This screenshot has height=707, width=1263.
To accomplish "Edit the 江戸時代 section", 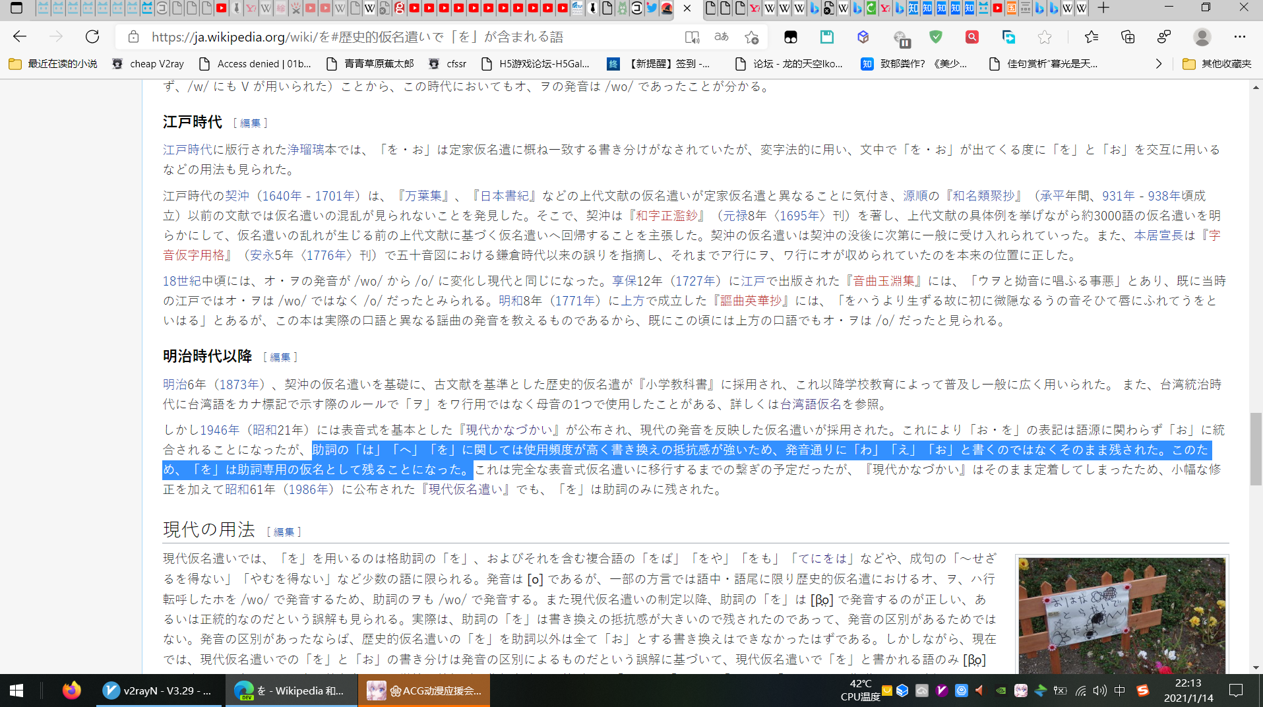I will (x=250, y=123).
